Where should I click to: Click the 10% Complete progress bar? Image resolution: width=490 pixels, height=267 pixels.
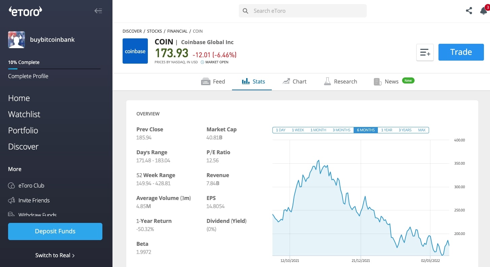point(54,69)
